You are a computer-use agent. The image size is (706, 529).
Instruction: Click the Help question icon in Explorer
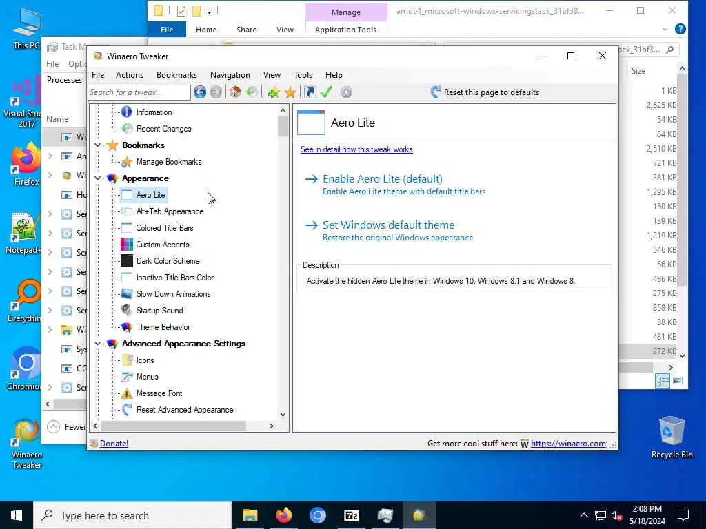tap(680, 29)
